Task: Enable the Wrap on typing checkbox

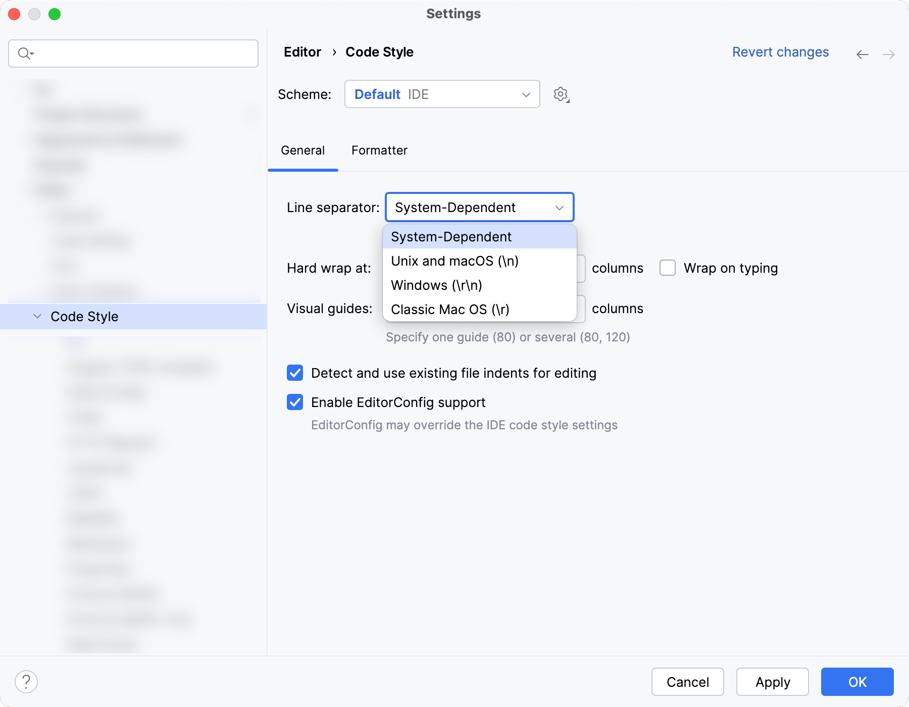Action: [667, 268]
